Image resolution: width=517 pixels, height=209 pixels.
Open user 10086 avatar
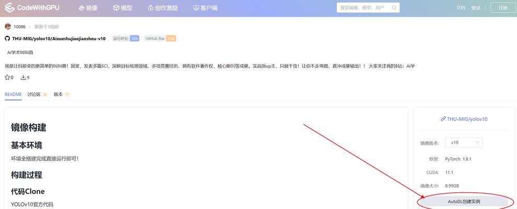coord(8,26)
